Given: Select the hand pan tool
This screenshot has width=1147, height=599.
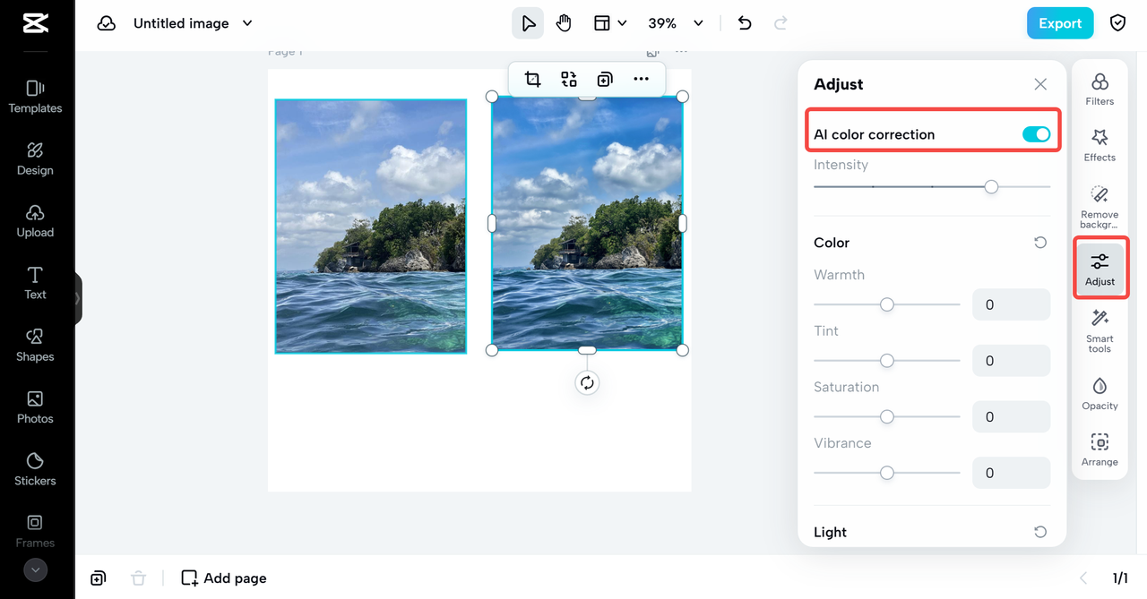Looking at the screenshot, I should pos(564,23).
